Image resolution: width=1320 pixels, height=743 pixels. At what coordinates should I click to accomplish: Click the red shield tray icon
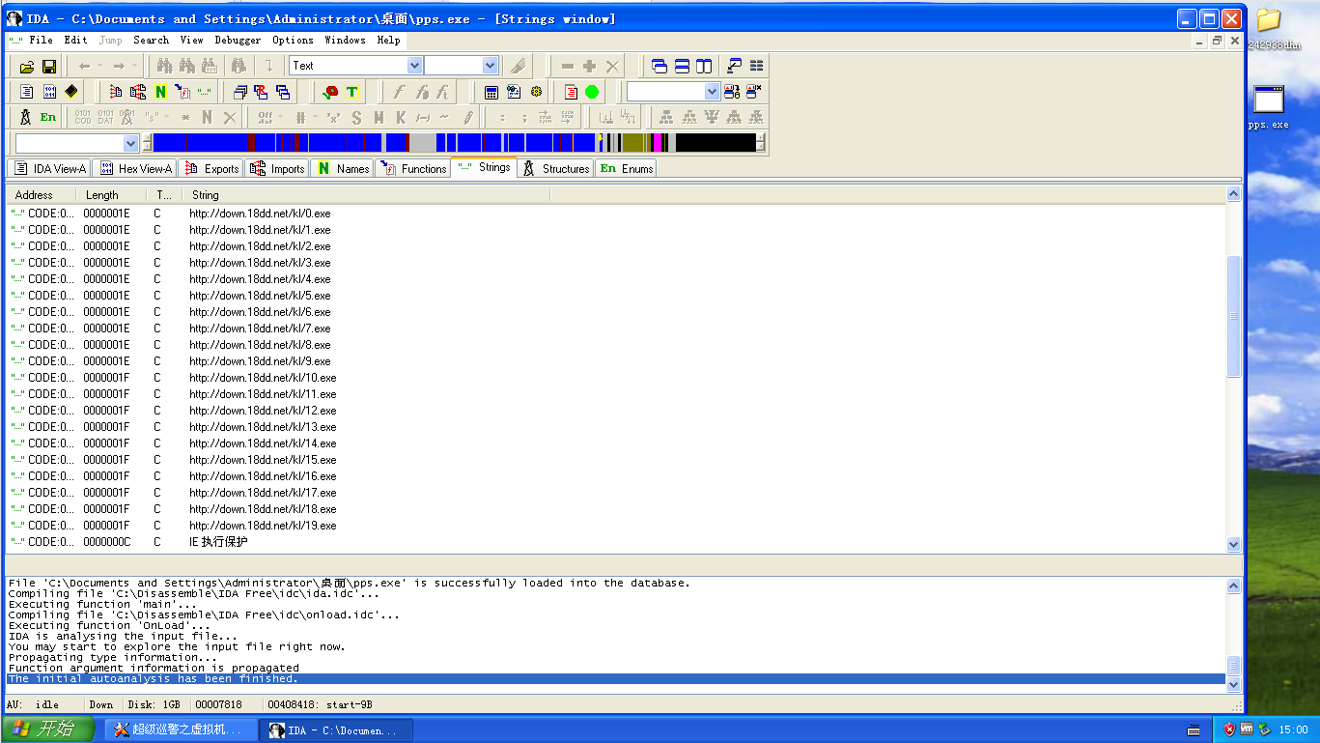click(x=1229, y=729)
